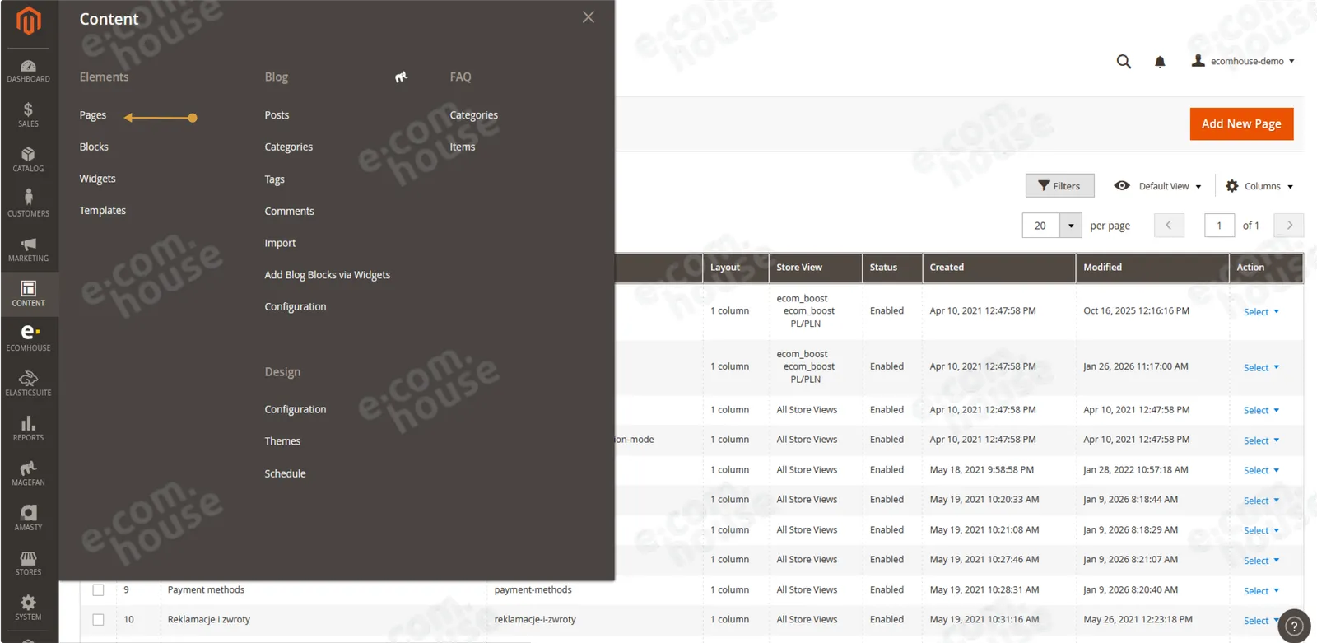
Task: Sort by the Modified column header
Action: coord(1152,268)
